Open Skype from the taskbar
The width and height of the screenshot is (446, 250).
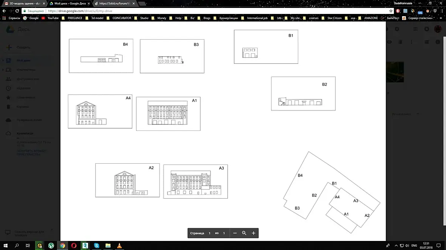pyautogui.click(x=96, y=245)
